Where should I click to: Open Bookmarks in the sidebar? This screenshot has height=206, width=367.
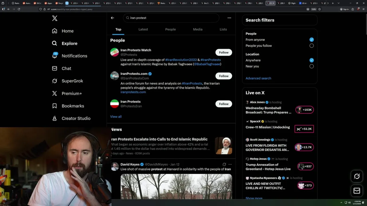pyautogui.click(x=68, y=106)
